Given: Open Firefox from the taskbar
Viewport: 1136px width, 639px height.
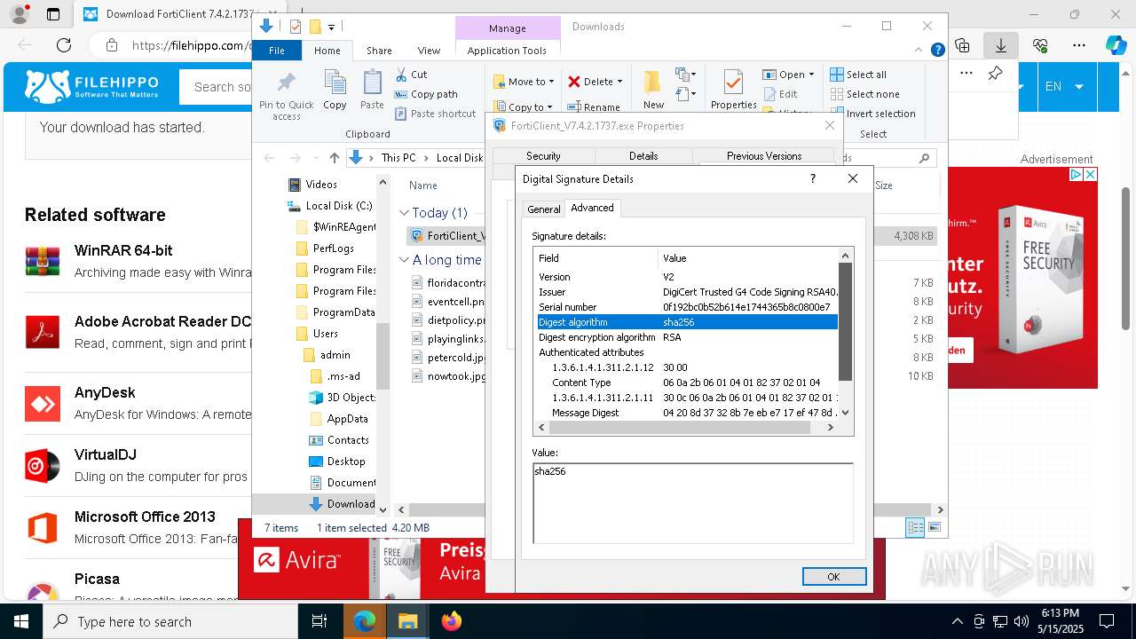Looking at the screenshot, I should 452,621.
